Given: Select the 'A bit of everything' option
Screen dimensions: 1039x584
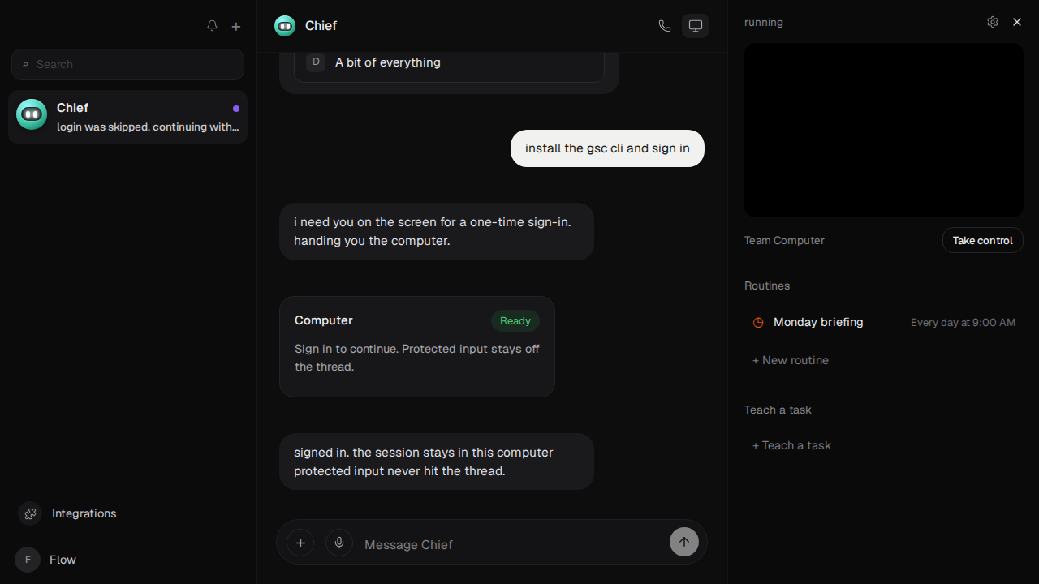Looking at the screenshot, I should (449, 62).
